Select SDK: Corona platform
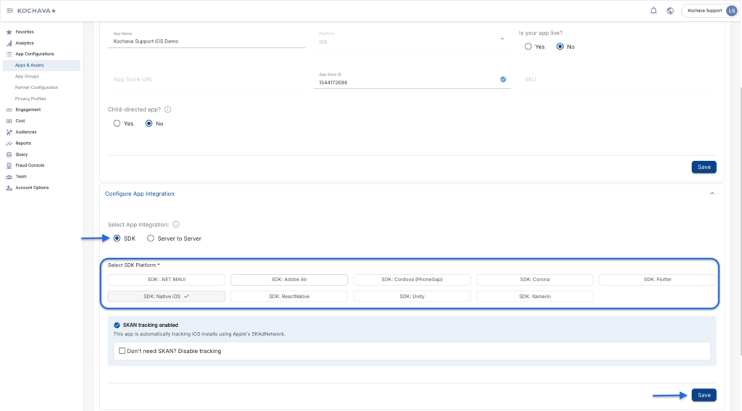 coord(535,280)
